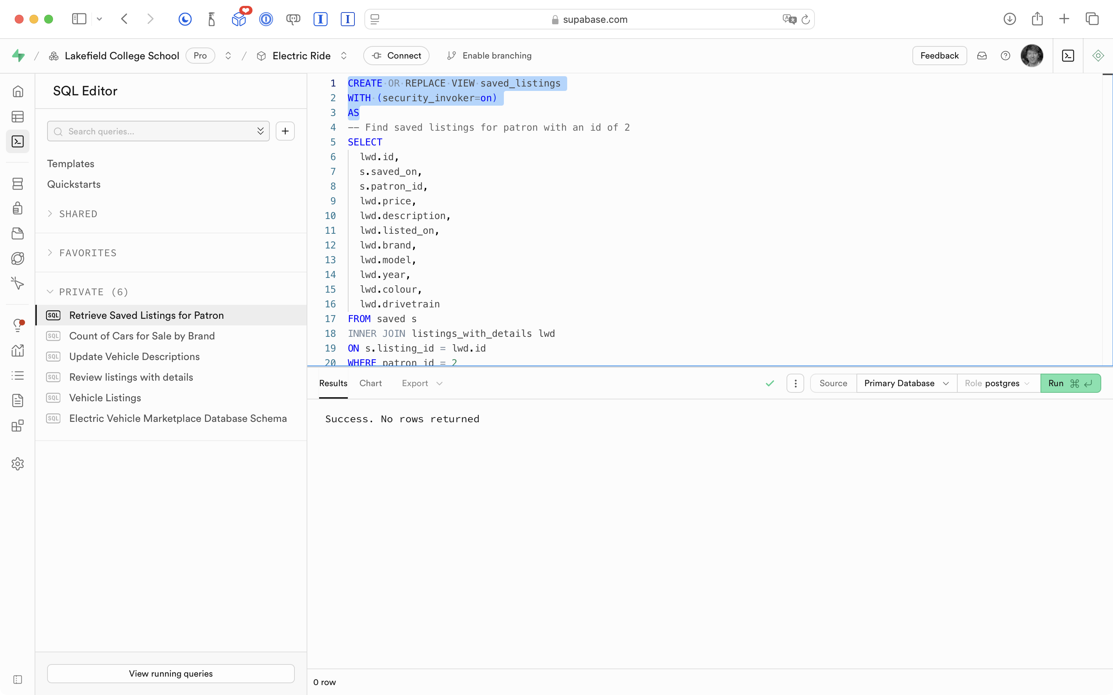Open the help question mark icon
Viewport: 1113px width, 695px height.
1005,56
